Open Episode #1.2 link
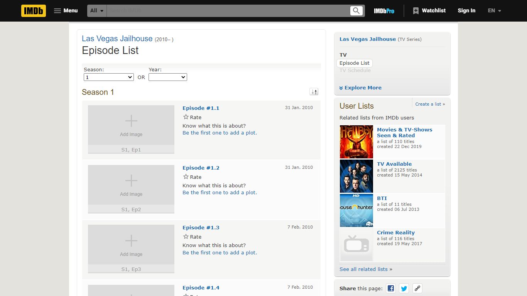Viewport: 527px width, 296px height. [201, 168]
